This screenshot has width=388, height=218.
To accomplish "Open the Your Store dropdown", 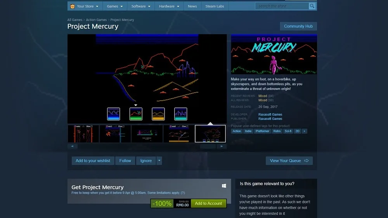I will [84, 6].
